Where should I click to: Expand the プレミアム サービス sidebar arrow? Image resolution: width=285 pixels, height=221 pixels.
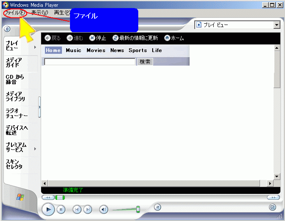[x=35, y=149]
